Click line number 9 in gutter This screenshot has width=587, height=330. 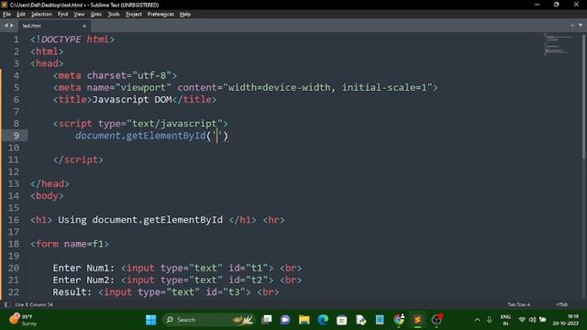[x=16, y=136]
